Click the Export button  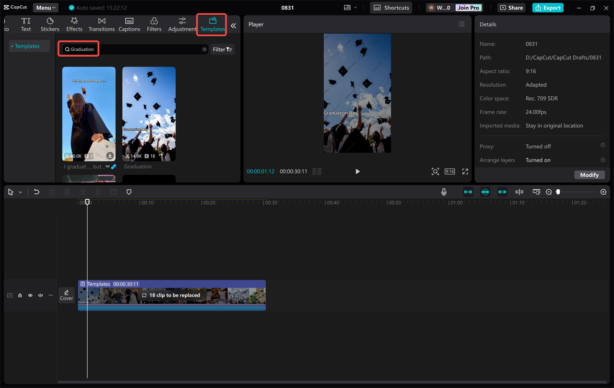point(547,7)
